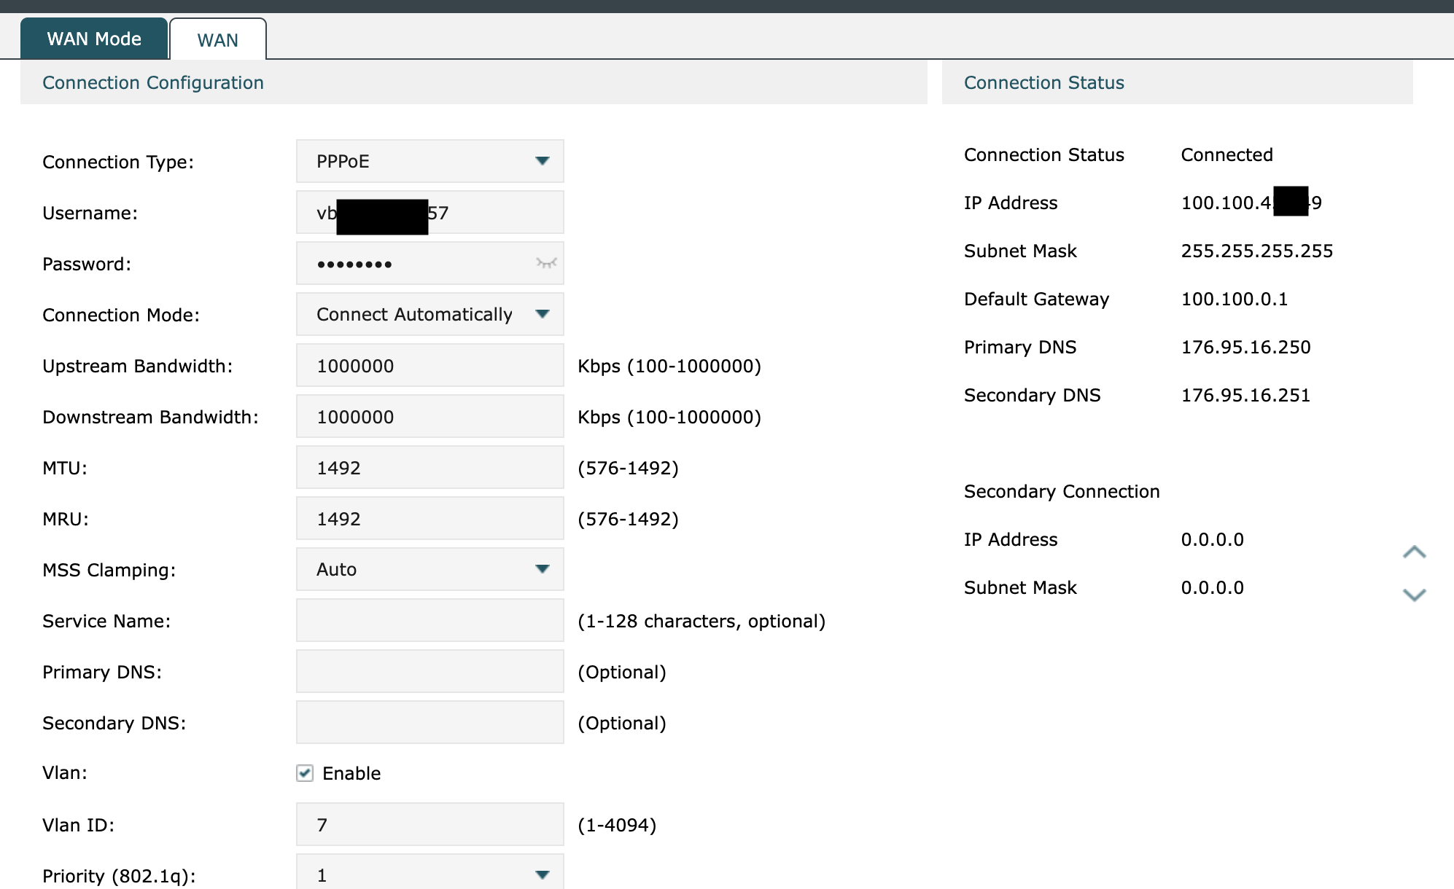Click the Upstream Bandwidth field
Viewport: 1454px width, 889px height.
click(x=429, y=365)
